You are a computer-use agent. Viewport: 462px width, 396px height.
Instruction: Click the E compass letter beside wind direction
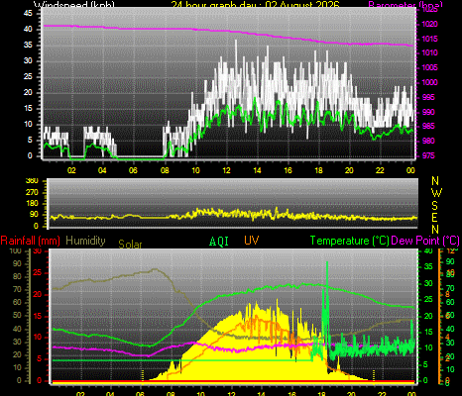tap(435, 218)
